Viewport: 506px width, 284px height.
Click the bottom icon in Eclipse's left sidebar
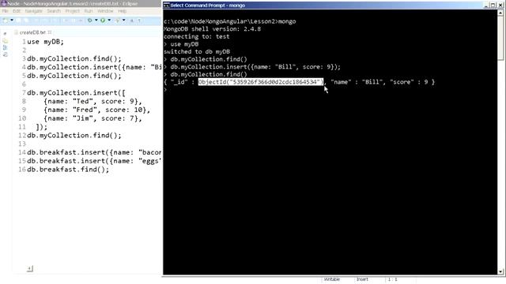pos(6,54)
